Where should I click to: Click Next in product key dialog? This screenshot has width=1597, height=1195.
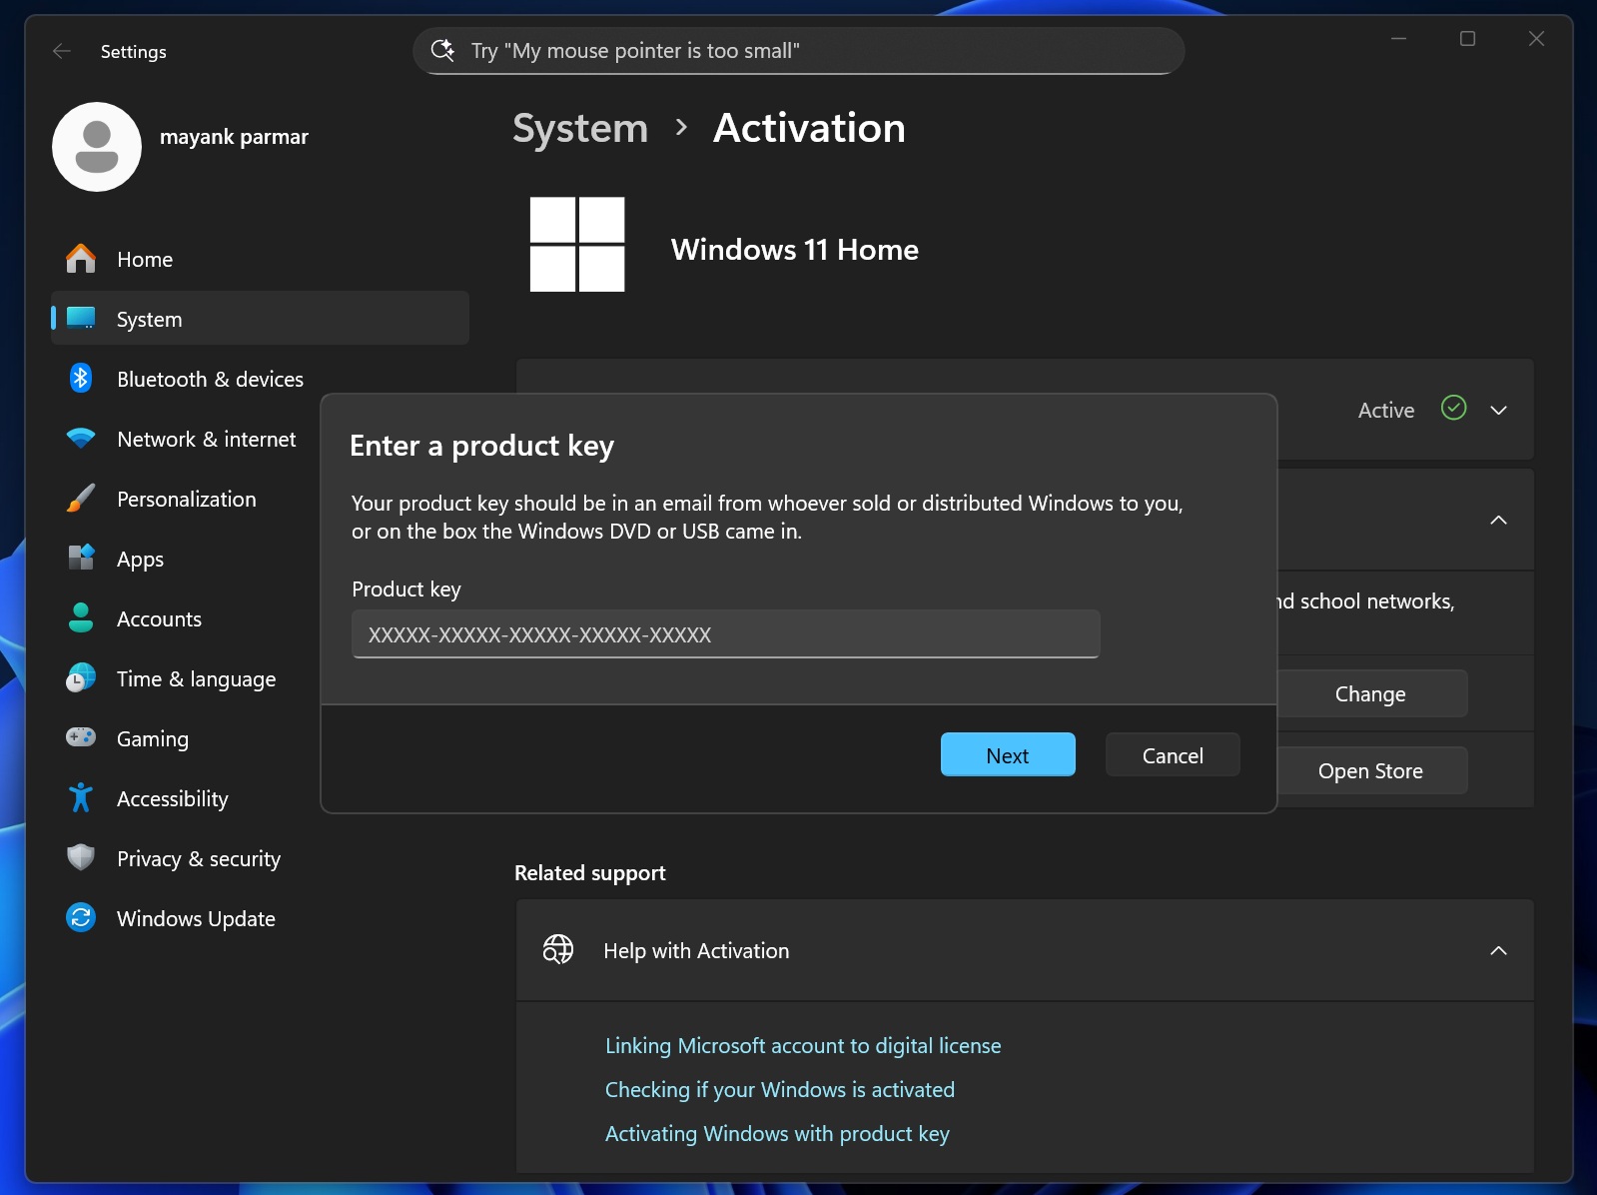pos(1008,754)
